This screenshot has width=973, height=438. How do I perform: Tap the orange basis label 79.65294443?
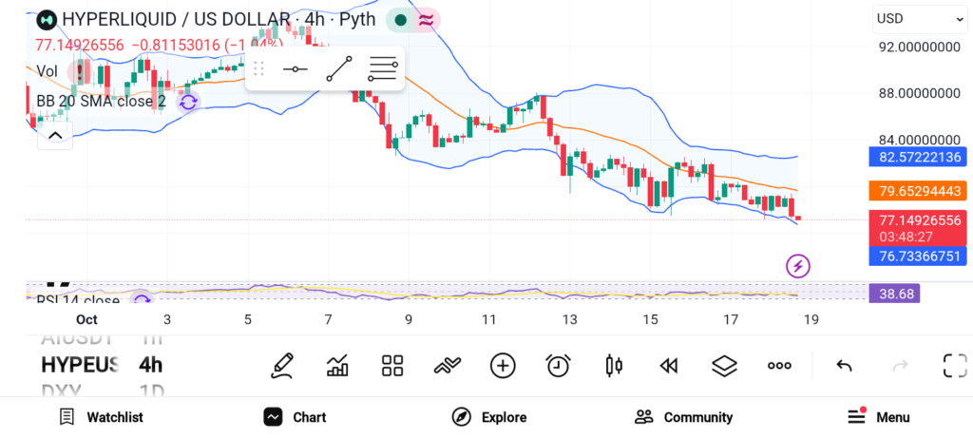918,190
